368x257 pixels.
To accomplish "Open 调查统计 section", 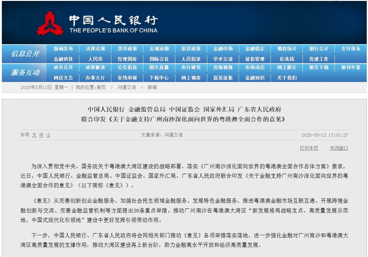I will tap(287, 49).
